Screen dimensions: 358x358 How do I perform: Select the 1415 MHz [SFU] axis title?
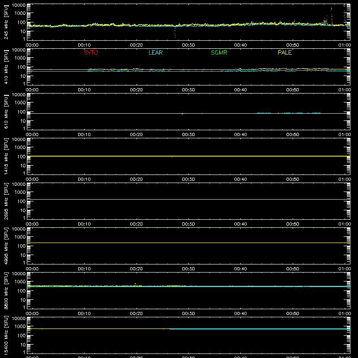coord(6,156)
